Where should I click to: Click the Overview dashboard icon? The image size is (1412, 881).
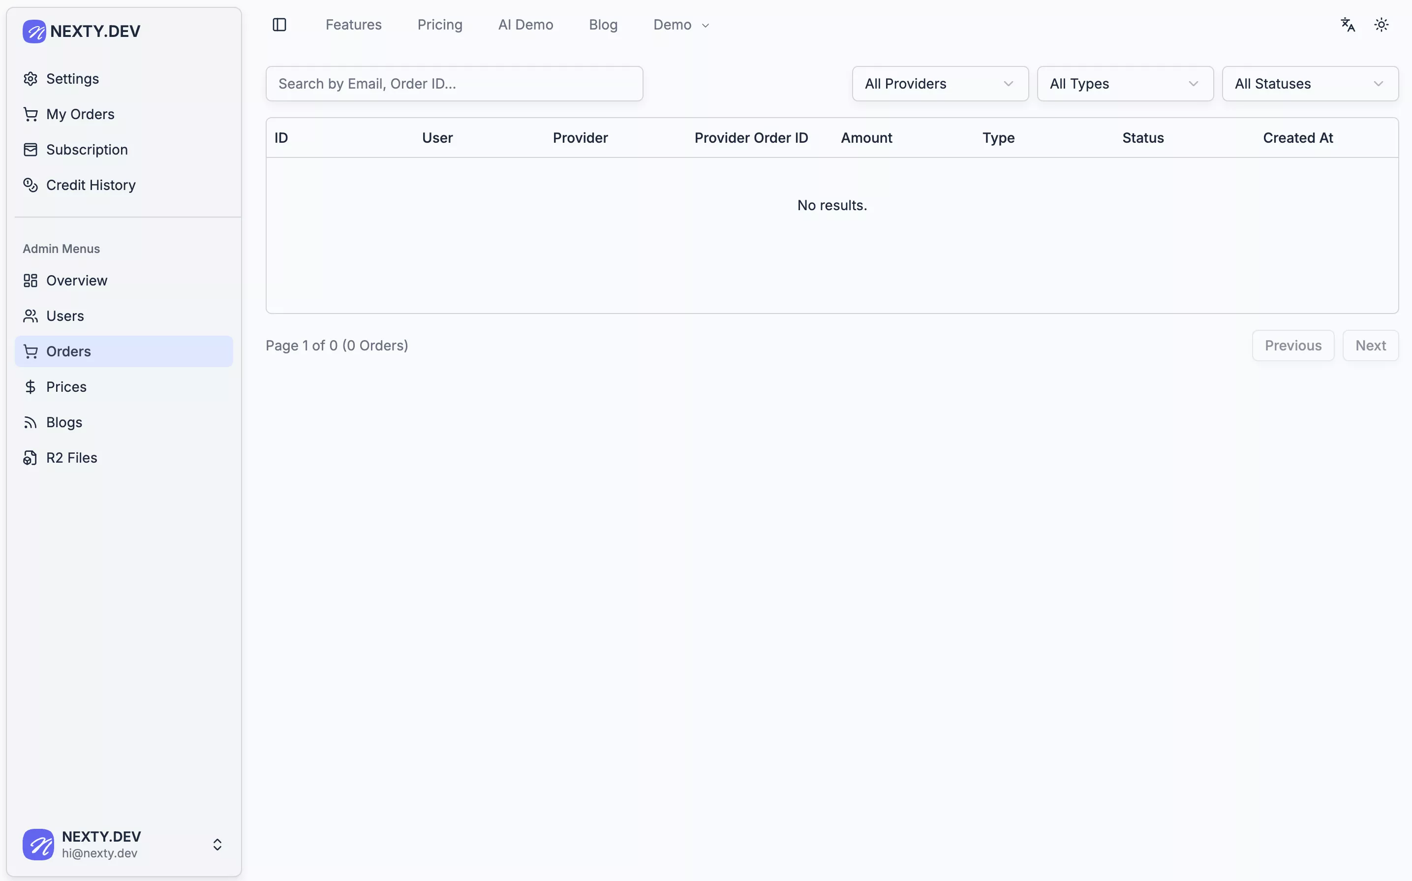click(31, 281)
